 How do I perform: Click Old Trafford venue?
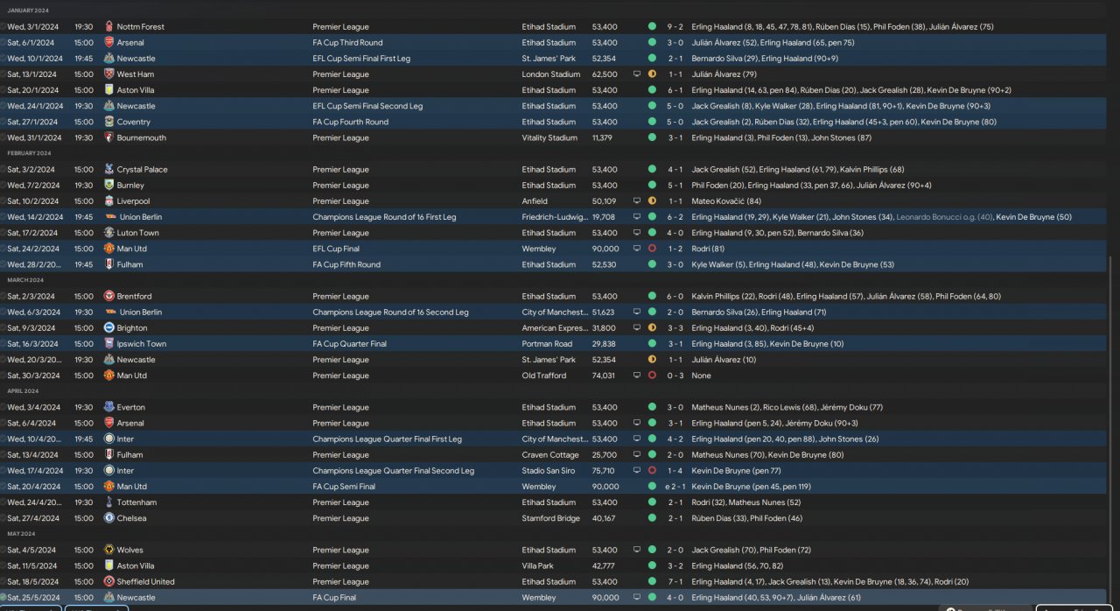pos(544,376)
